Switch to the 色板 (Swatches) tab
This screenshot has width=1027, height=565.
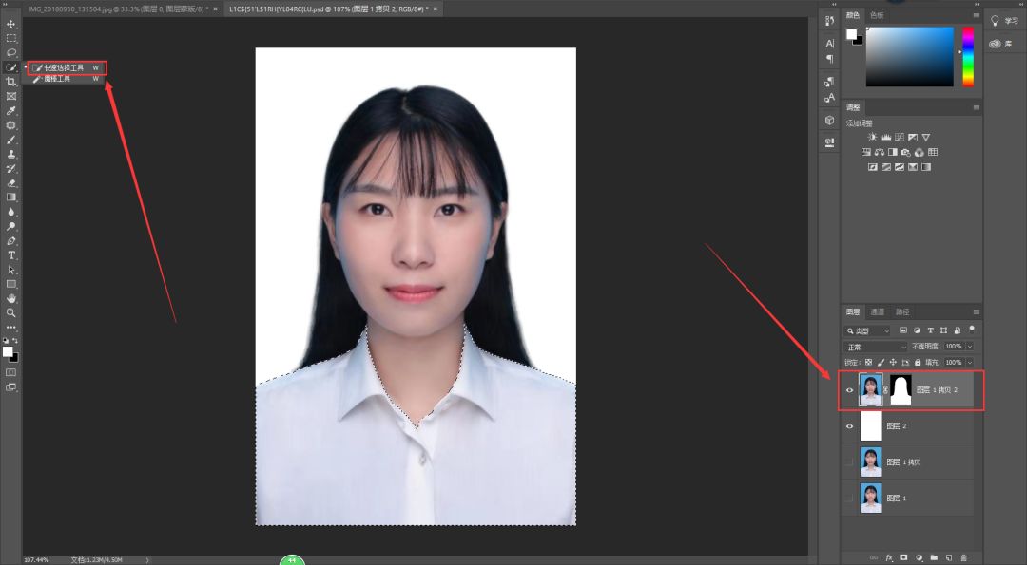pyautogui.click(x=877, y=15)
